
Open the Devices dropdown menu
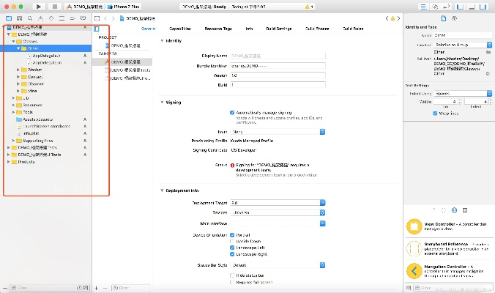click(278, 212)
